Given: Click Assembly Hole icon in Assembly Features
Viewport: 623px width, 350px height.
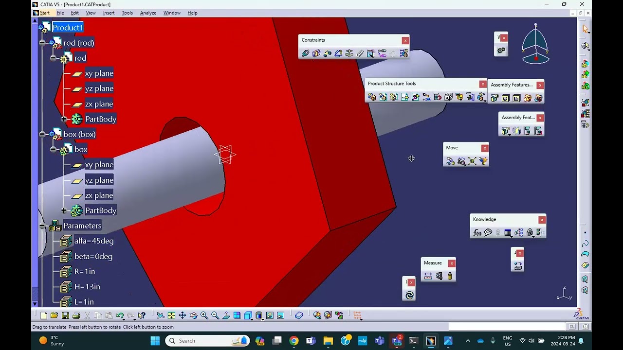Looking at the screenshot, I should (x=506, y=98).
